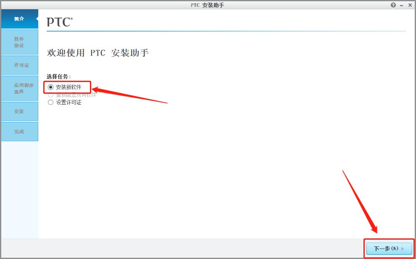The image size is (416, 259).
Task: Choose the 重新配置现有软件 radio option
Action: click(50, 95)
